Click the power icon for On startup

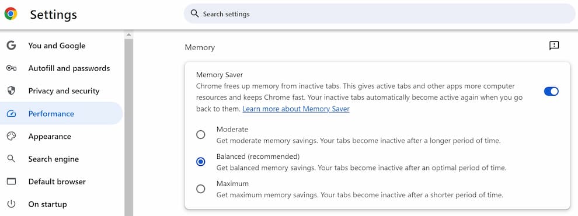click(x=12, y=204)
